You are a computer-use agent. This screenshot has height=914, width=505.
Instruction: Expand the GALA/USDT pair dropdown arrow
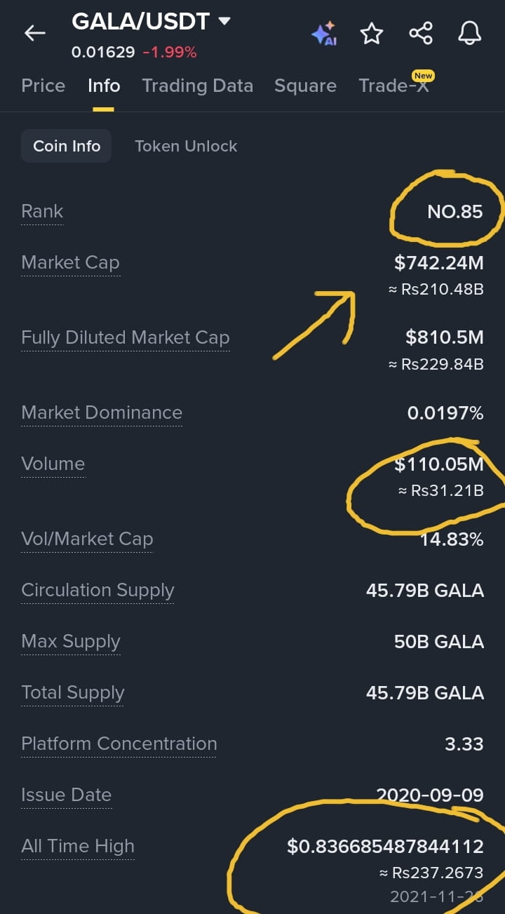[224, 22]
